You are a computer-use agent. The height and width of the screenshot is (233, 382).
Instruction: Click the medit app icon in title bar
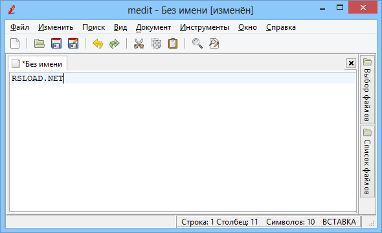(12, 10)
